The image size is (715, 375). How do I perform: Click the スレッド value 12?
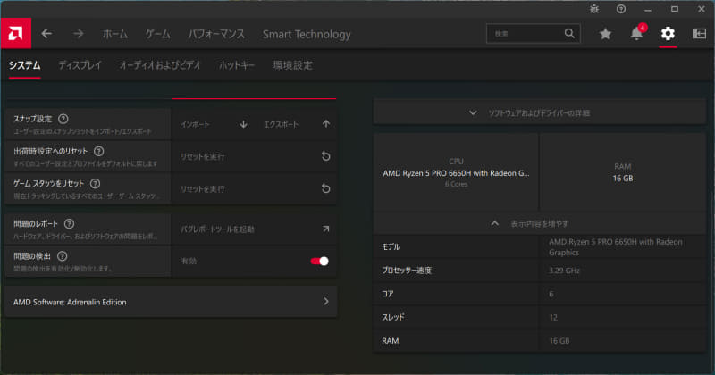point(553,317)
